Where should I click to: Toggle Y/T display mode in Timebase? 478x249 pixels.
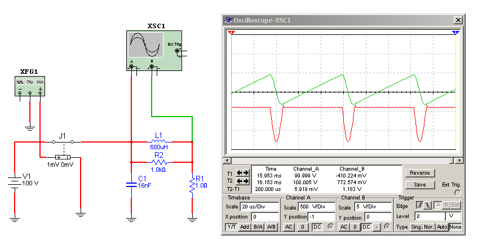(x=232, y=226)
